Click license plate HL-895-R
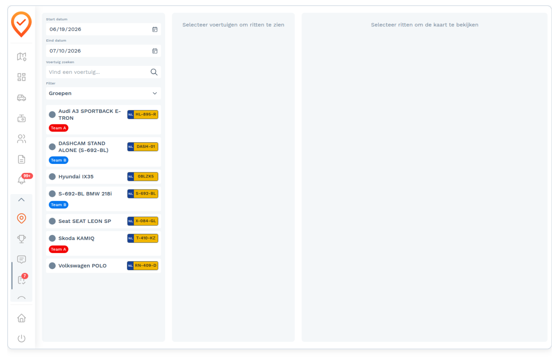Screen dimensions: 559x358 click(x=143, y=115)
